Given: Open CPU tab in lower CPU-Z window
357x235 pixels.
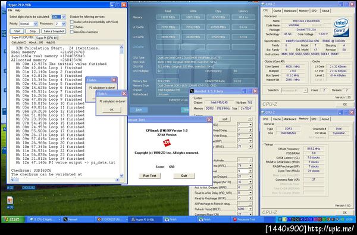Looking at the screenshot, I should click(265, 119).
